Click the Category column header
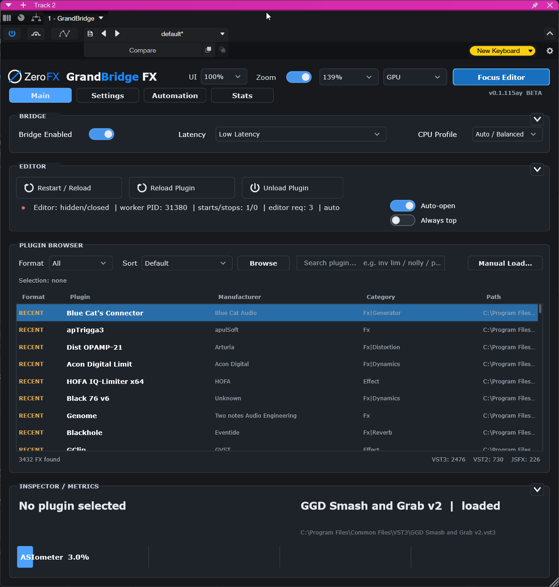Screen dimensions: 559x587 tap(381, 297)
